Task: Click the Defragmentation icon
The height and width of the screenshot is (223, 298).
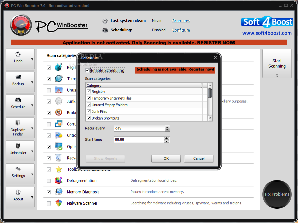Action: tap(59, 180)
